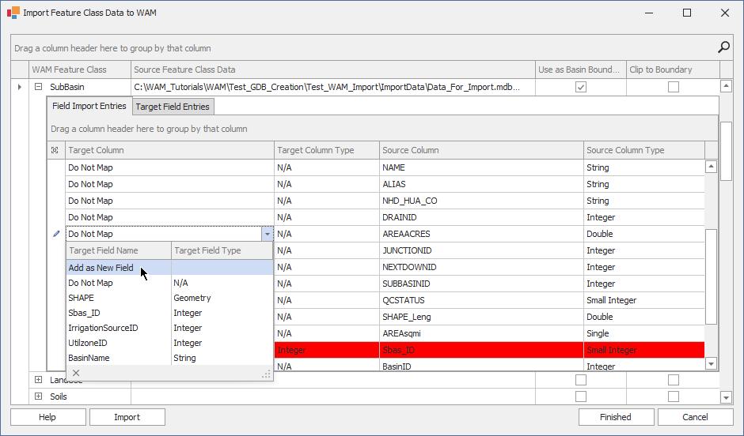Click Target Field Type header in dropdown
Image resolution: width=744 pixels, height=436 pixels.
pyautogui.click(x=222, y=250)
